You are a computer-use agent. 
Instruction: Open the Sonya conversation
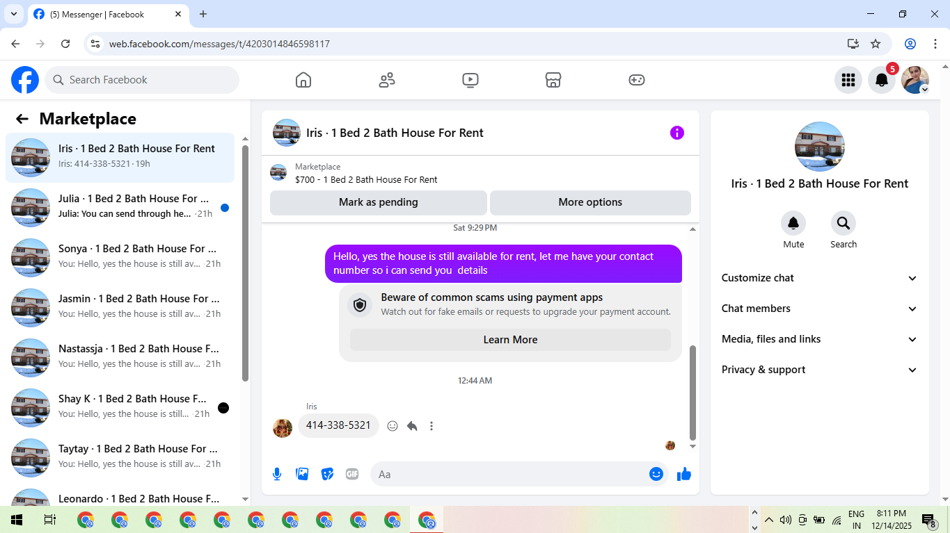120,258
